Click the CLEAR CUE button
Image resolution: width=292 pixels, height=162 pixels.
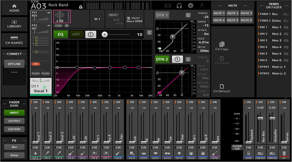(237, 147)
